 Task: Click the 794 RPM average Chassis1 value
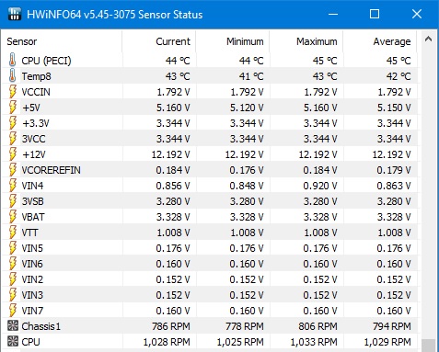coord(392,326)
